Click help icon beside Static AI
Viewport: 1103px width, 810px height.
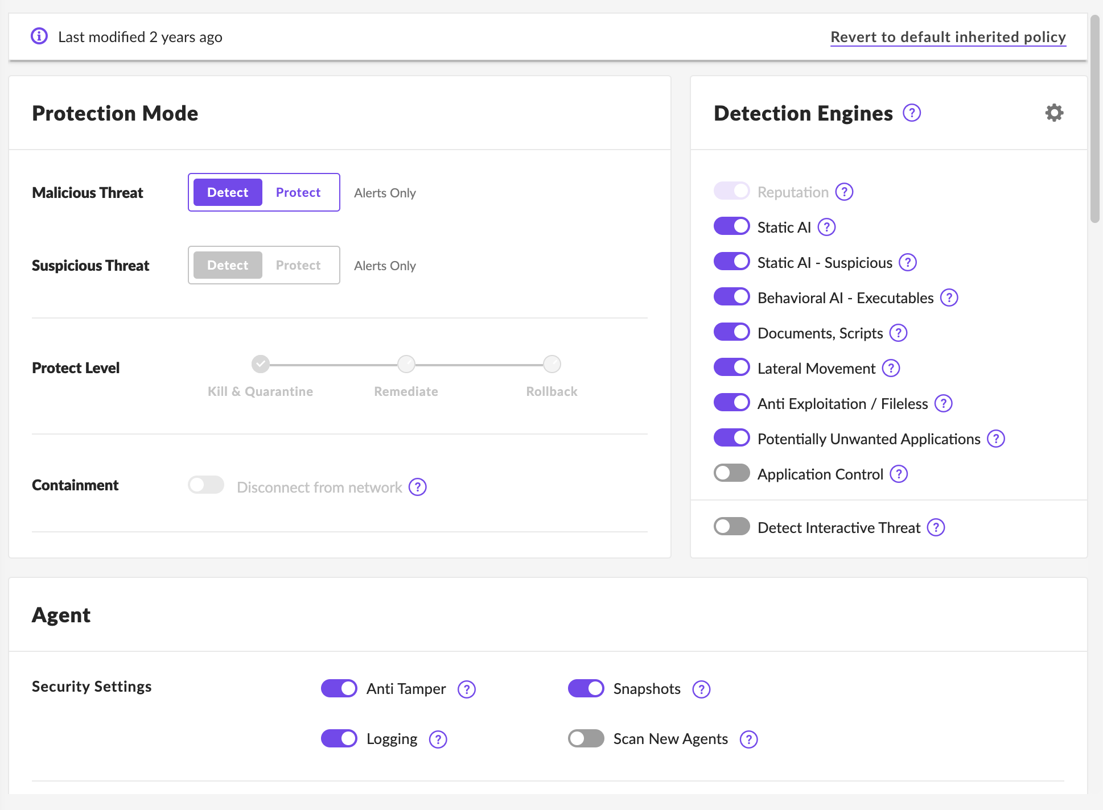pyautogui.click(x=826, y=228)
